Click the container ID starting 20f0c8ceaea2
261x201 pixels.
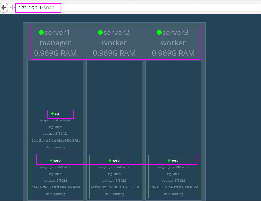(x=174, y=188)
